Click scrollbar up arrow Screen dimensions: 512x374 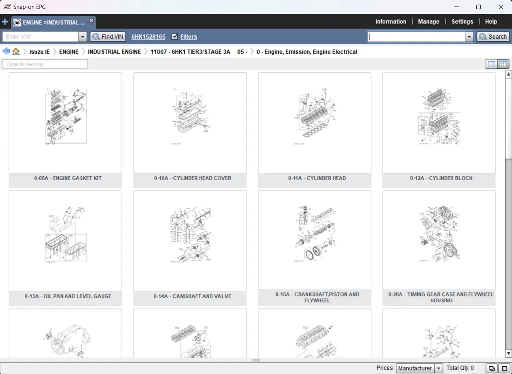[508, 74]
